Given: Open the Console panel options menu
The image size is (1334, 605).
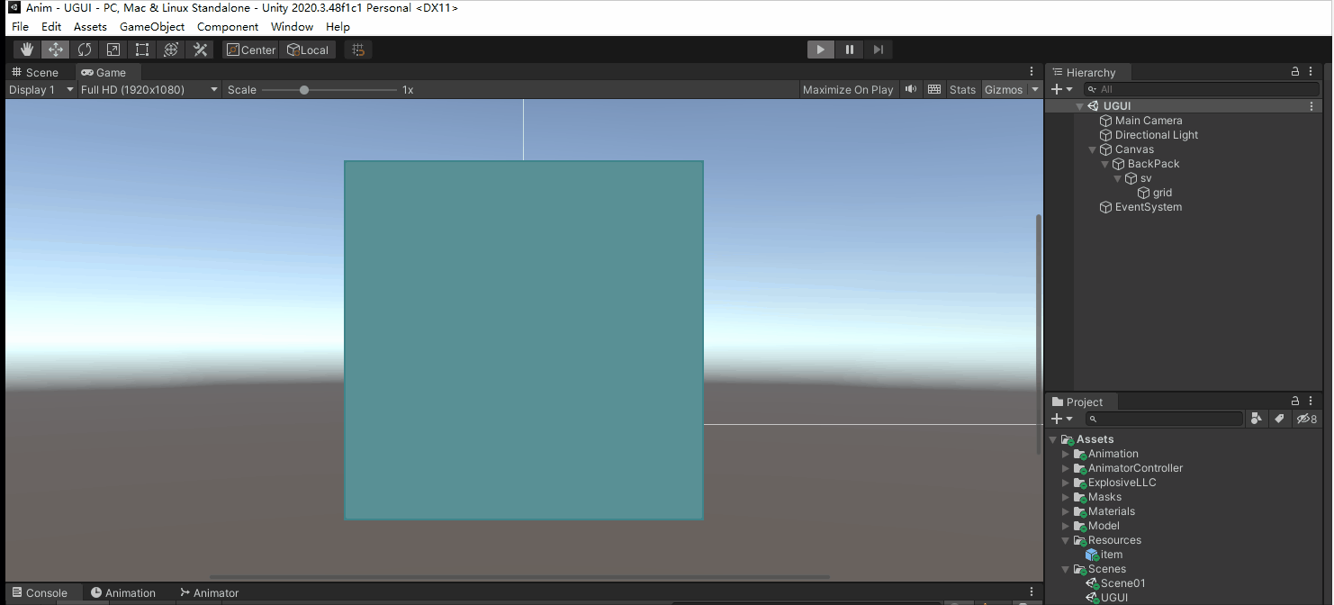Looking at the screenshot, I should click(1032, 592).
